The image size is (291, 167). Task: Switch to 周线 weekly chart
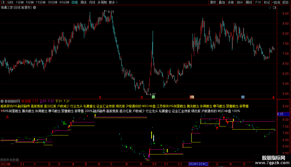tap(83, 2)
